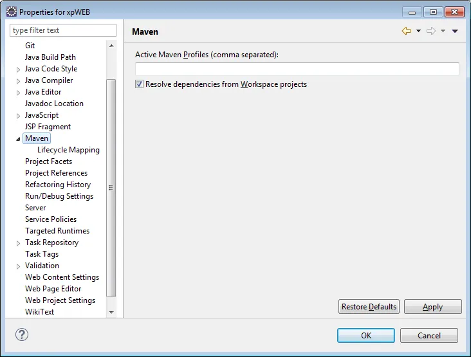This screenshot has height=357, width=471.
Task: Select Java Build Path
Action: pyautogui.click(x=50, y=57)
